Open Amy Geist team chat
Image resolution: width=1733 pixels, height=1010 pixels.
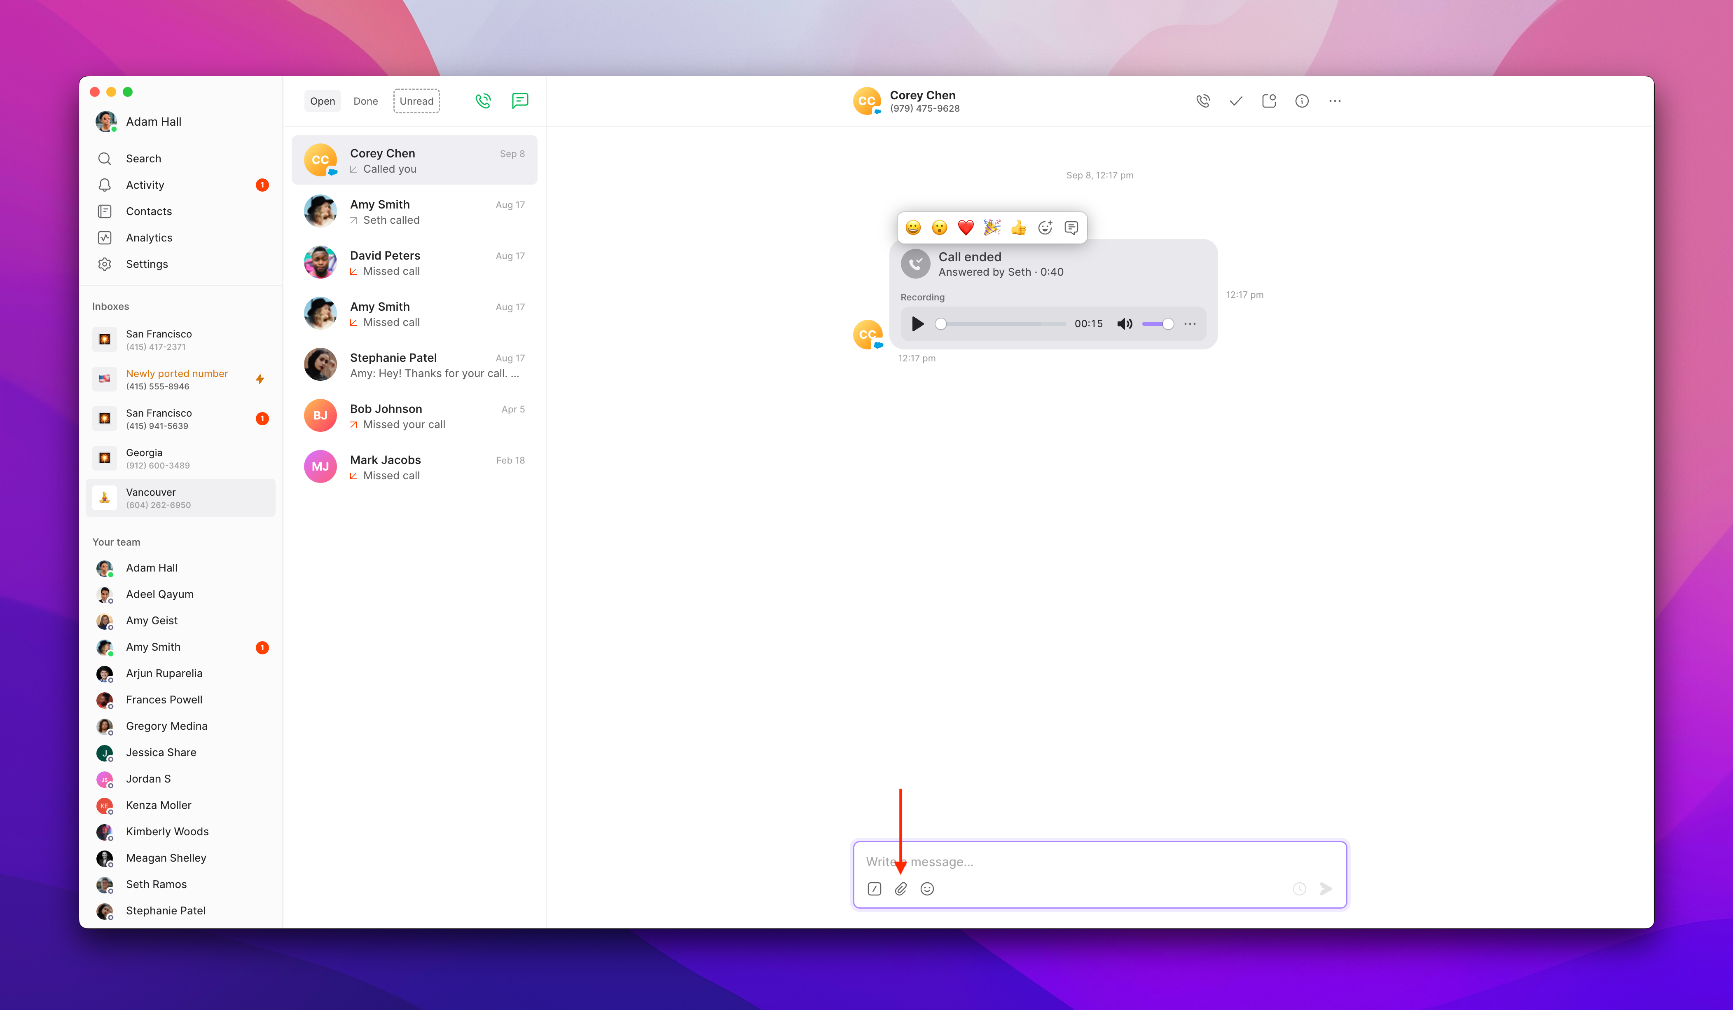[x=181, y=621]
